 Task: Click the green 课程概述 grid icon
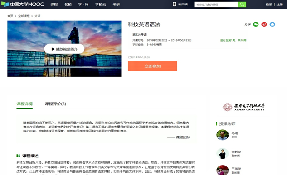pos(18,156)
